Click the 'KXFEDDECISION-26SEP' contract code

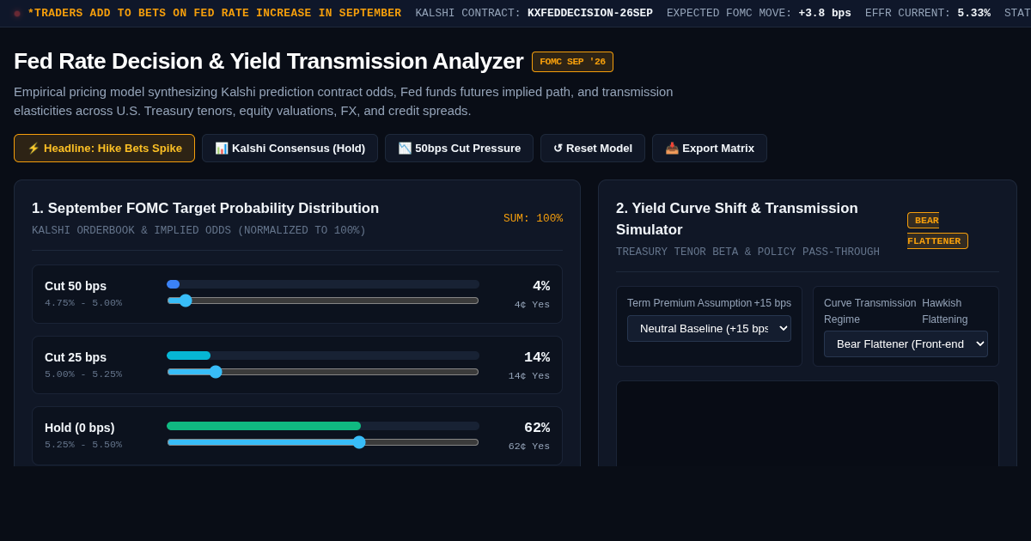click(590, 13)
